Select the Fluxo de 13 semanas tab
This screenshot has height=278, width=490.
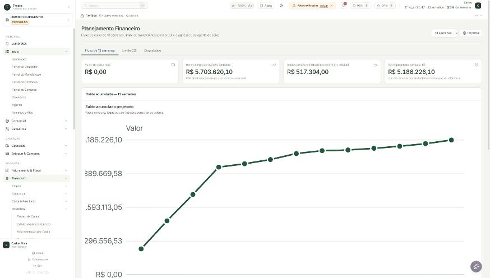100,50
